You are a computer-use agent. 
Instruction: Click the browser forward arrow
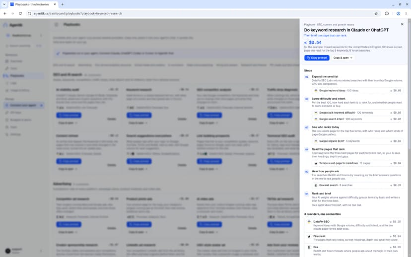12,13
